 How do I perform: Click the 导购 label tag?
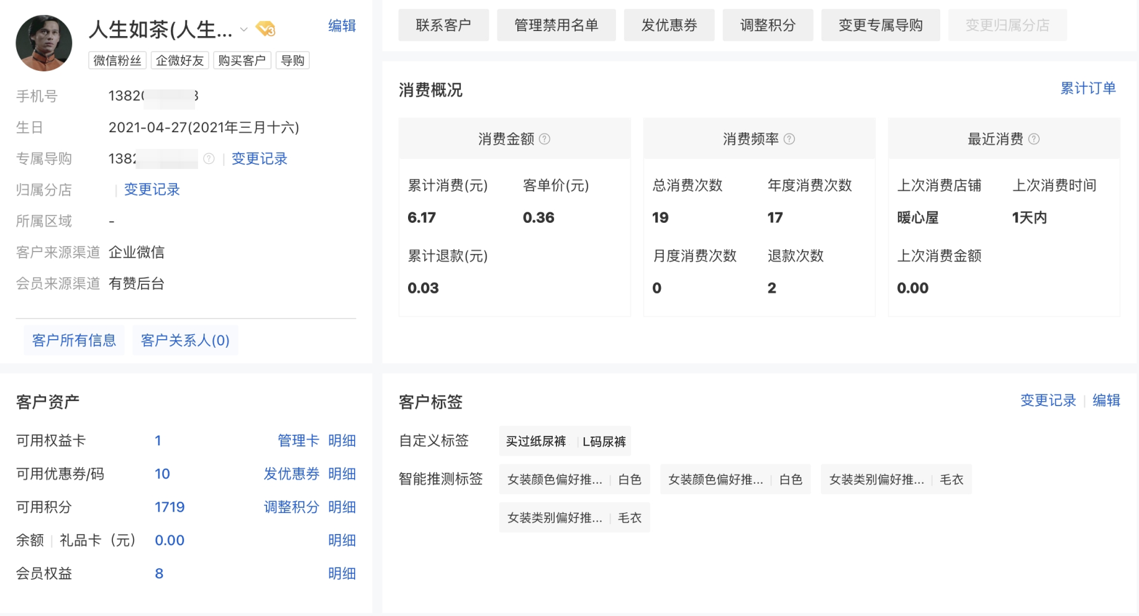tap(293, 61)
